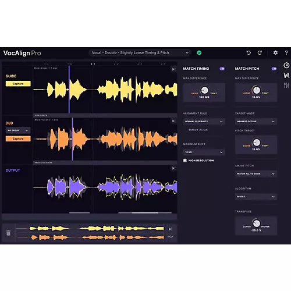Screen dimensions: 291x291
Task: Click the playback icon on the Output track
Action: (x=173, y=168)
